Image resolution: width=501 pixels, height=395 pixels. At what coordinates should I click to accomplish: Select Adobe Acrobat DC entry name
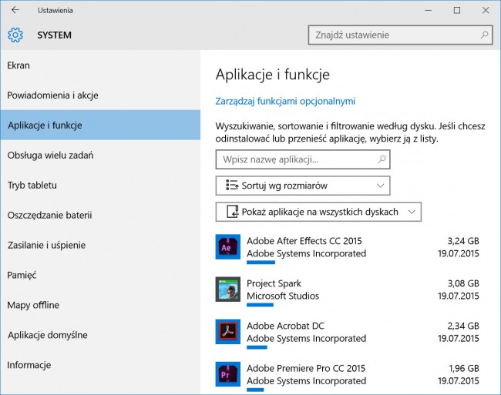285,326
